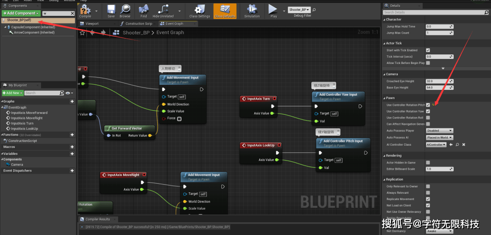Open Add New dropdown in My Blueprint

click(13, 93)
